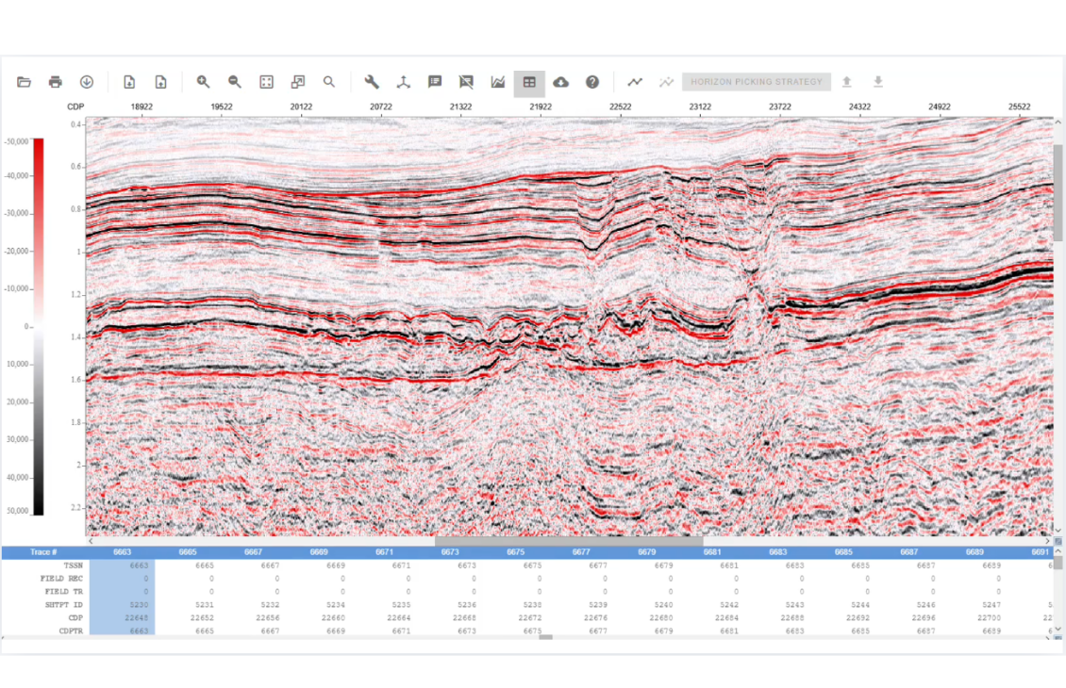Click CDP axis label 23722

point(780,106)
